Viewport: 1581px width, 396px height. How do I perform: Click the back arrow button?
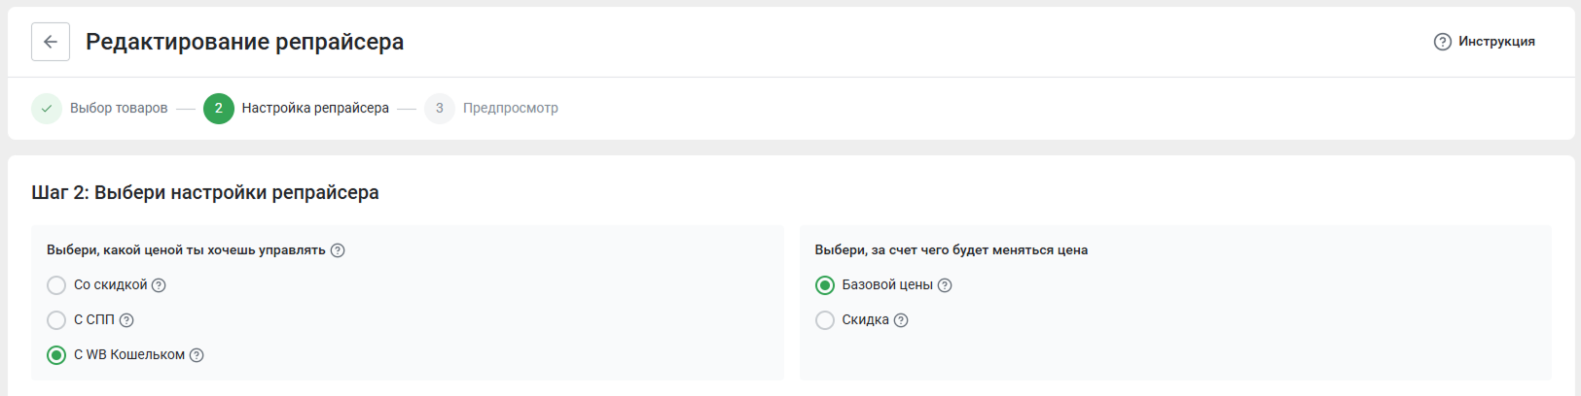(x=51, y=42)
